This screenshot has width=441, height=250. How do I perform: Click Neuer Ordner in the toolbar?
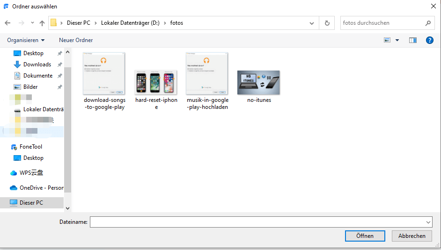[76, 40]
